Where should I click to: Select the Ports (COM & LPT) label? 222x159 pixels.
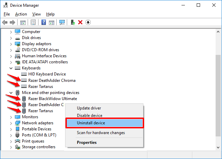pos(39,135)
